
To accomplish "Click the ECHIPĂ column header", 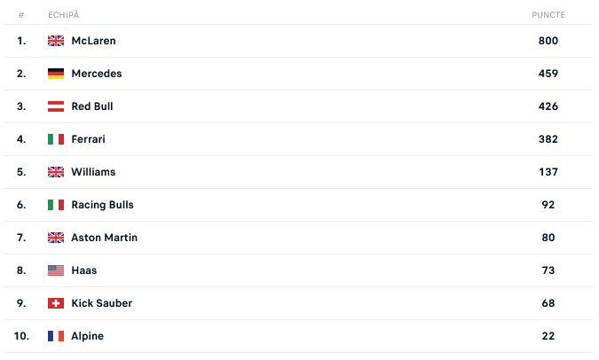I will 61,15.
